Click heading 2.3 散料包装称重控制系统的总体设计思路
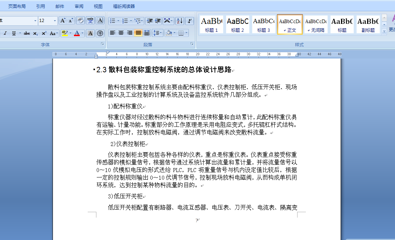Image resolution: width=395 pixels, height=240 pixels. pos(164,70)
